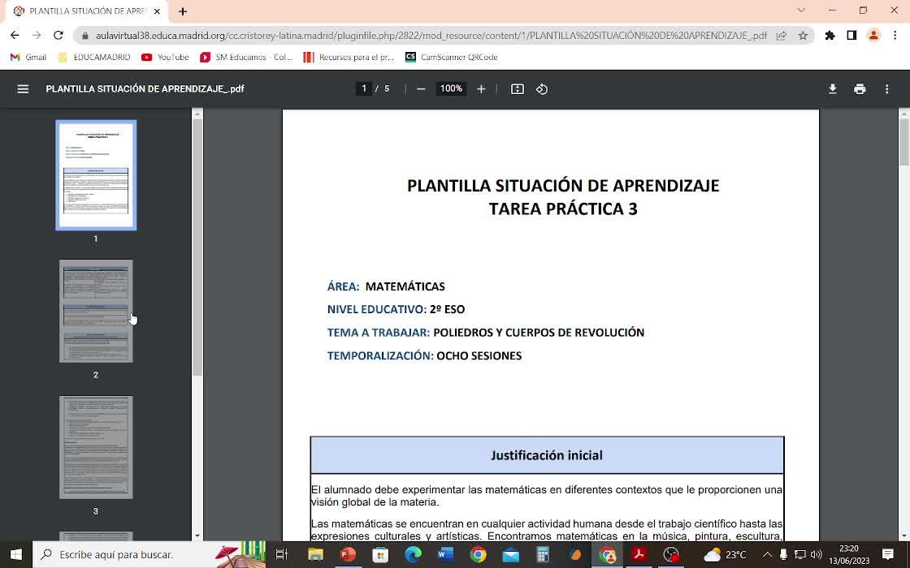Viewport: 910px width, 568px height.
Task: Open File Explorer from taskbar
Action: pyautogui.click(x=315, y=555)
